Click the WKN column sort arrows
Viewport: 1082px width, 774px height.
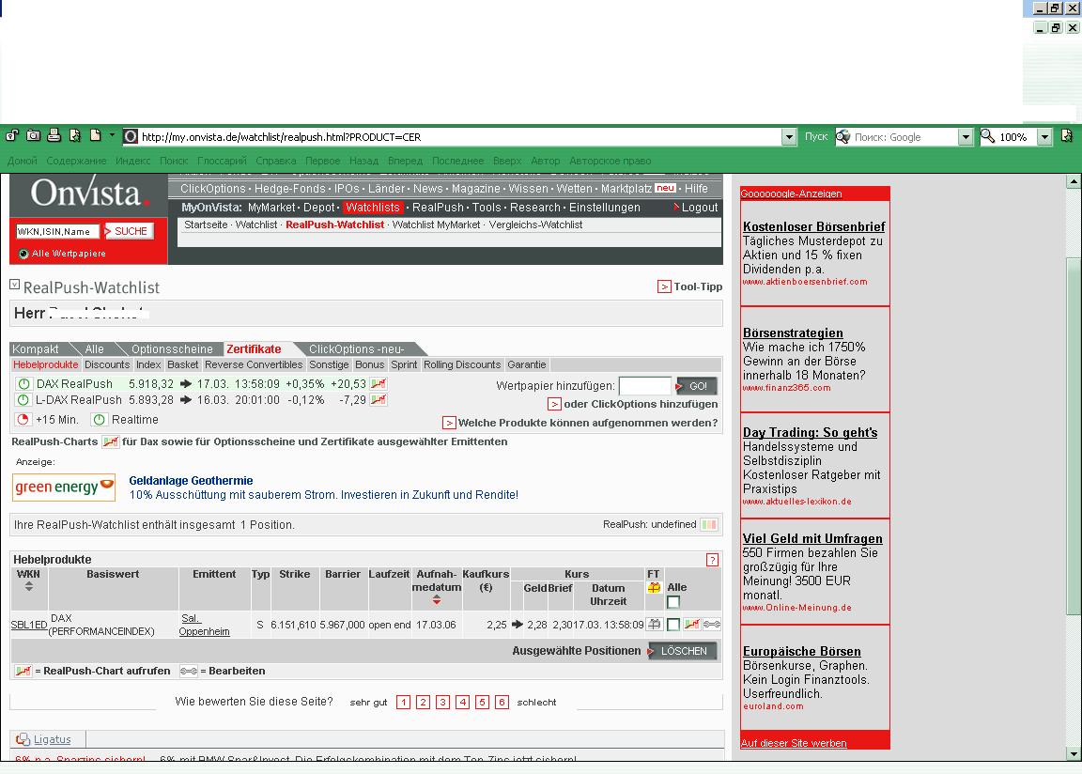point(29,586)
